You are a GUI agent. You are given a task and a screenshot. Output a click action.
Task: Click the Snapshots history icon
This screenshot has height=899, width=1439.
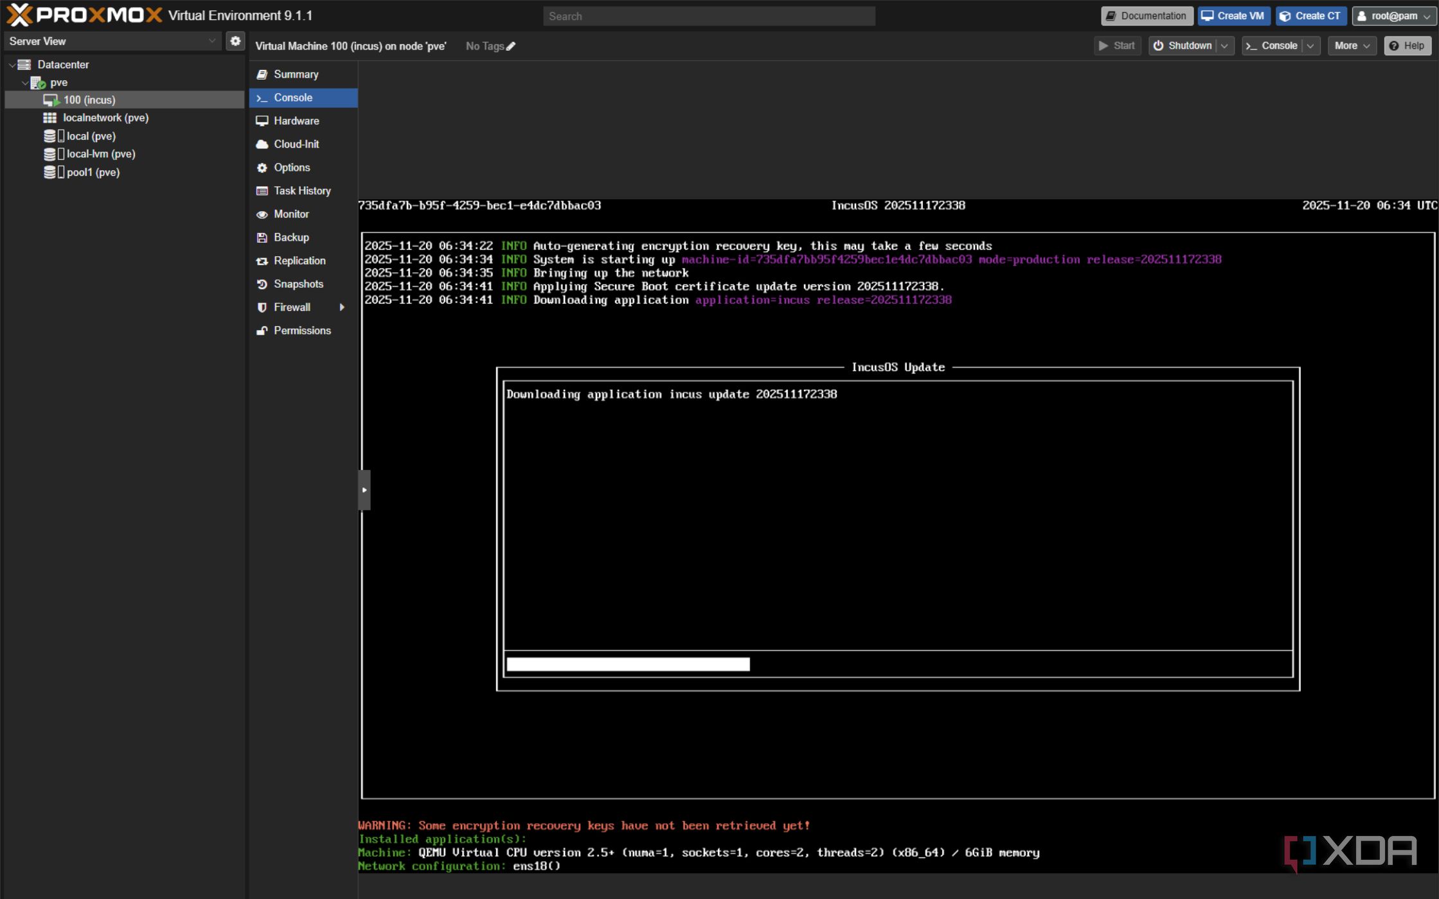[262, 284]
